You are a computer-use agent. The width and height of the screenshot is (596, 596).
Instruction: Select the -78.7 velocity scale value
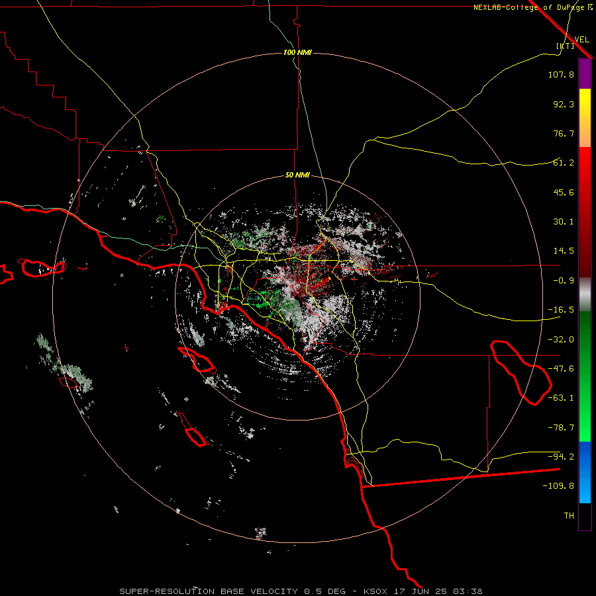tap(561, 428)
